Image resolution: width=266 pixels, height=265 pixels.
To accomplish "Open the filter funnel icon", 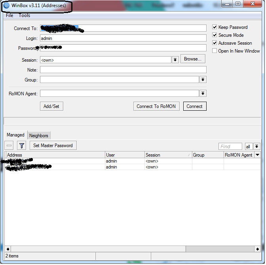I will click(x=21, y=146).
